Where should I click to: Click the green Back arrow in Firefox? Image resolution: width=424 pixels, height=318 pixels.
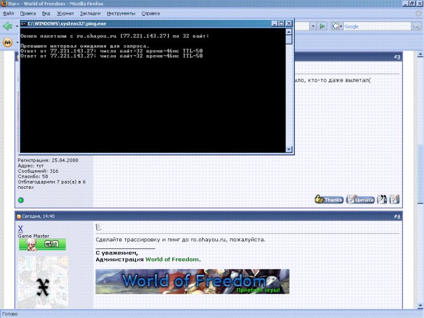(x=7, y=26)
